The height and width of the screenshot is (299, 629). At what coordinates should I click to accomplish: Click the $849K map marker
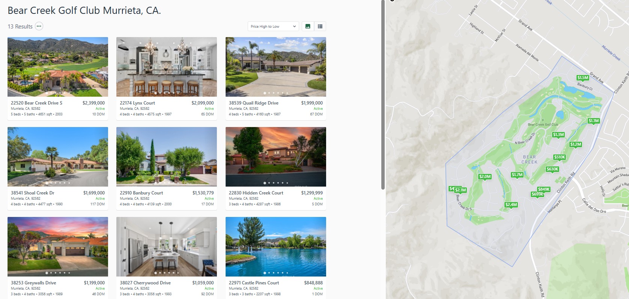point(544,189)
